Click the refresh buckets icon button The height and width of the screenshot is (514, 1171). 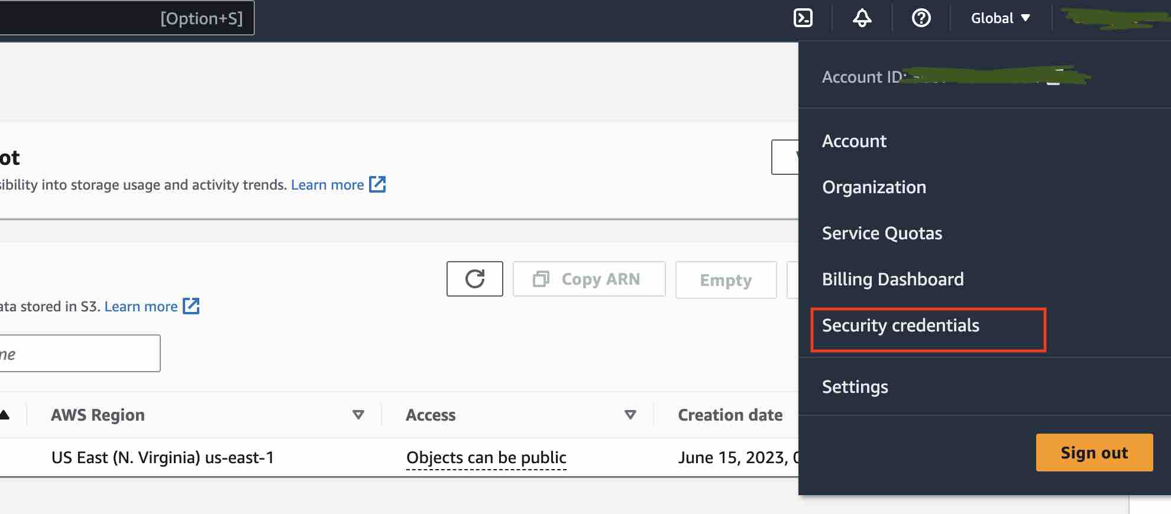point(474,279)
